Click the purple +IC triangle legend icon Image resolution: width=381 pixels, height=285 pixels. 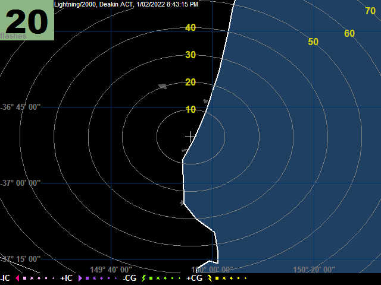(x=80, y=278)
